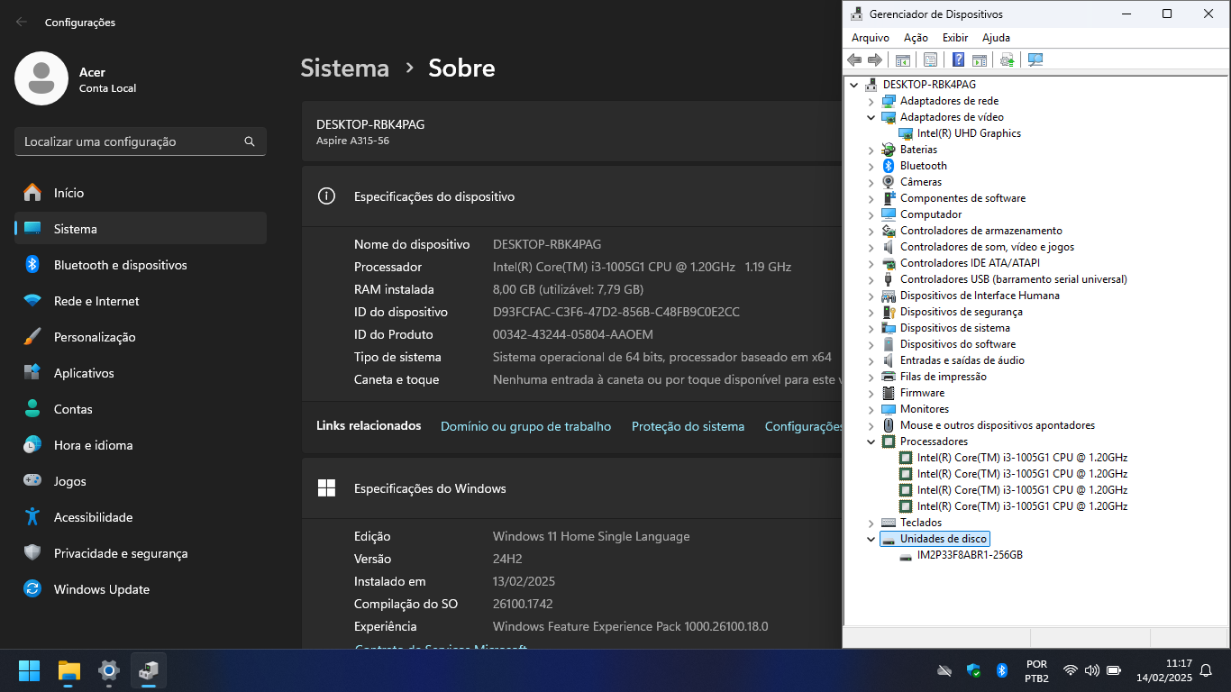Scan for hardware changes via toolbar icon

[1035, 59]
